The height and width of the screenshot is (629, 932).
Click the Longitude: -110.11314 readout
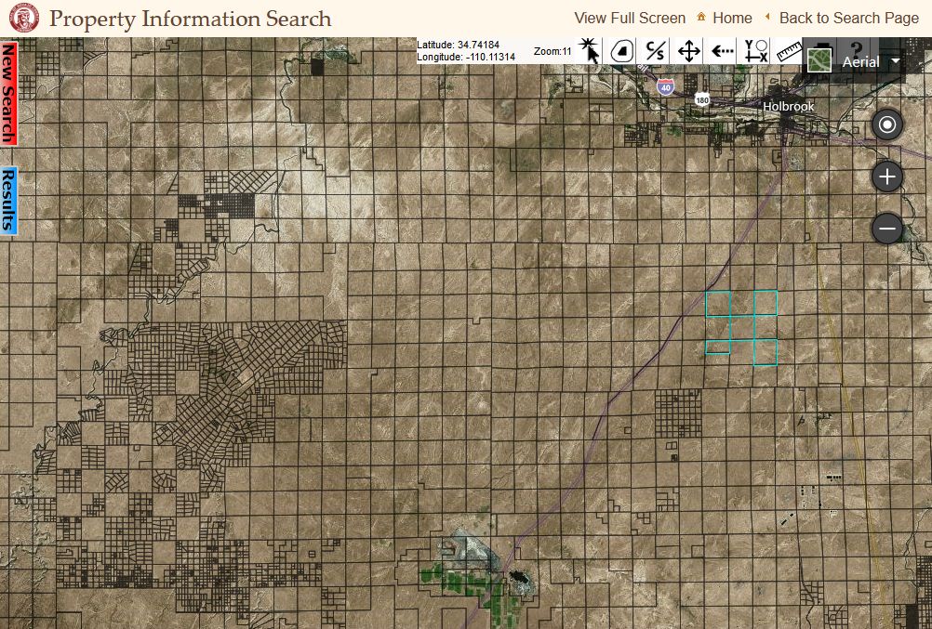click(466, 58)
